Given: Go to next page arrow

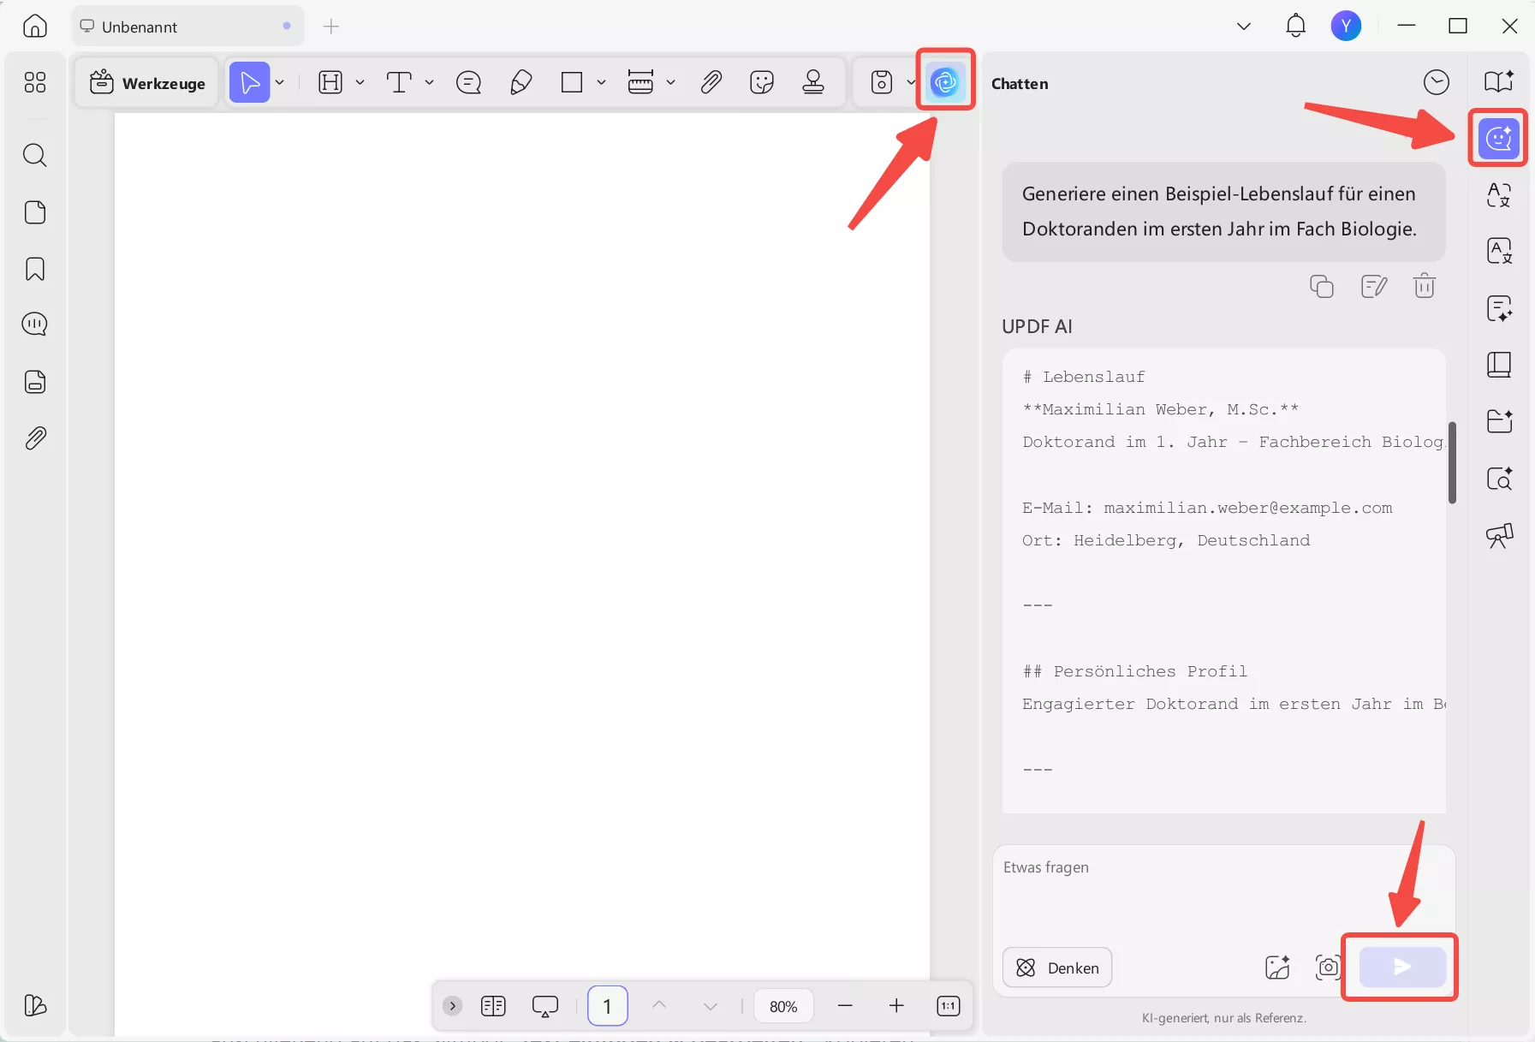Looking at the screenshot, I should (711, 1006).
